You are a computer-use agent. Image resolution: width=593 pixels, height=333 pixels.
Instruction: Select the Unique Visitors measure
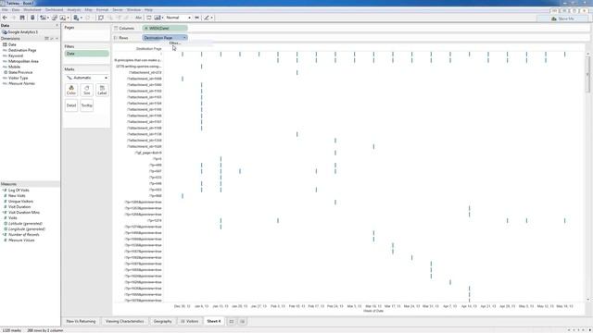click(x=20, y=202)
